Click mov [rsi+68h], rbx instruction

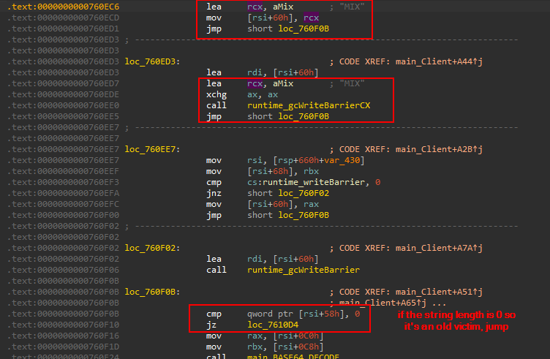click(x=263, y=171)
